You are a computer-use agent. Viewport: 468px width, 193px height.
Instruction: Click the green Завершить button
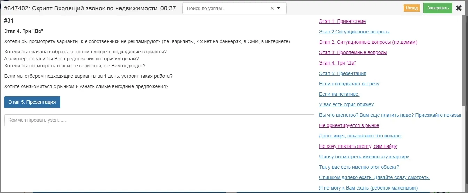point(438,8)
